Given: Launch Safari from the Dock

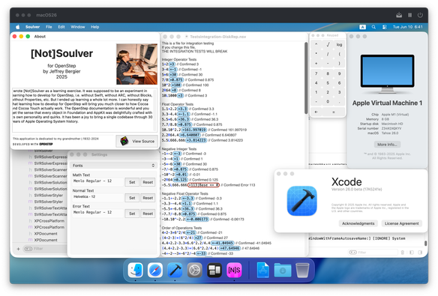Looking at the screenshot, I should click(x=155, y=270).
